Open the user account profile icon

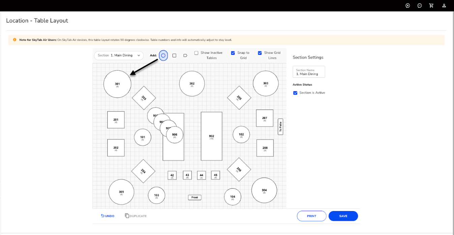(x=444, y=6)
